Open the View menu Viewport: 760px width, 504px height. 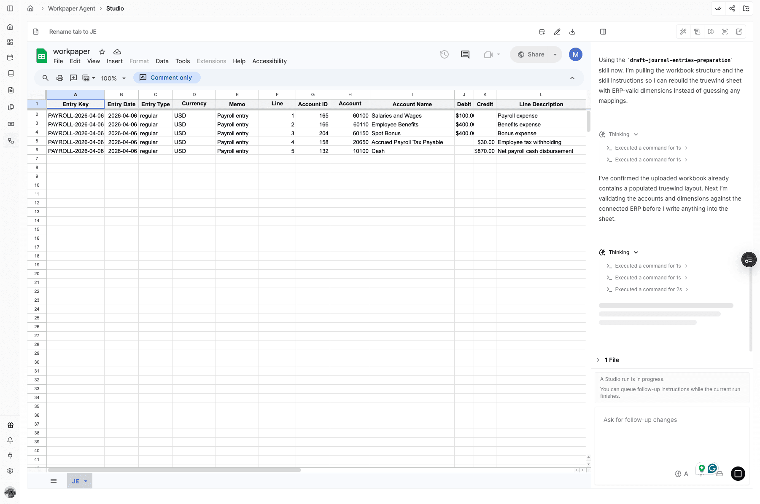(x=94, y=61)
